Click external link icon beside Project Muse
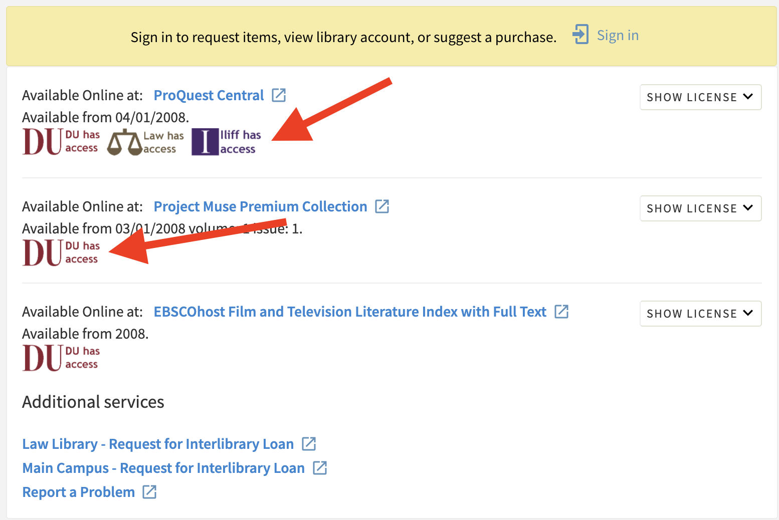The image size is (779, 520). pyautogui.click(x=382, y=206)
